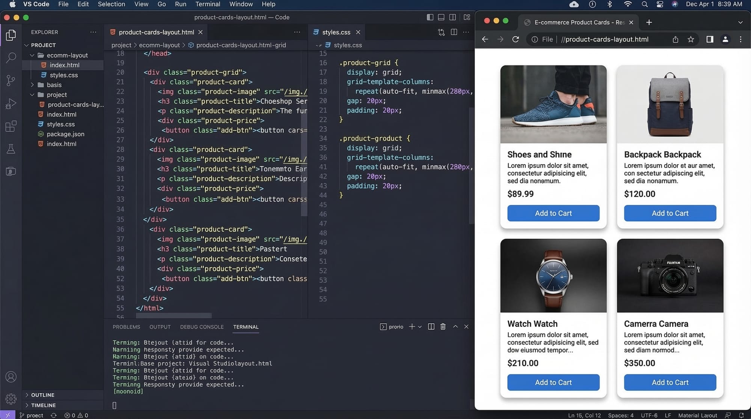Open Source Control in activity bar

[x=11, y=80]
